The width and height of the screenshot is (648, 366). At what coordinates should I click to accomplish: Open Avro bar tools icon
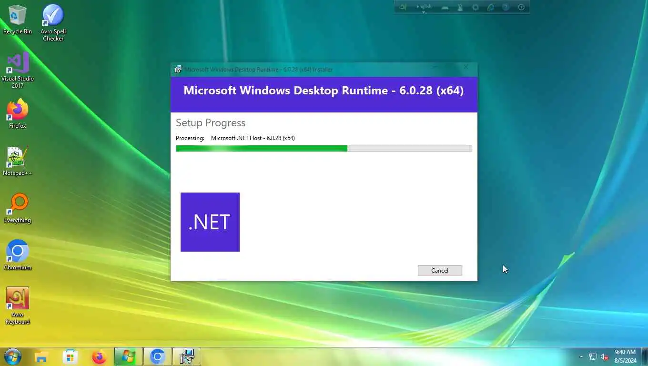tap(460, 8)
